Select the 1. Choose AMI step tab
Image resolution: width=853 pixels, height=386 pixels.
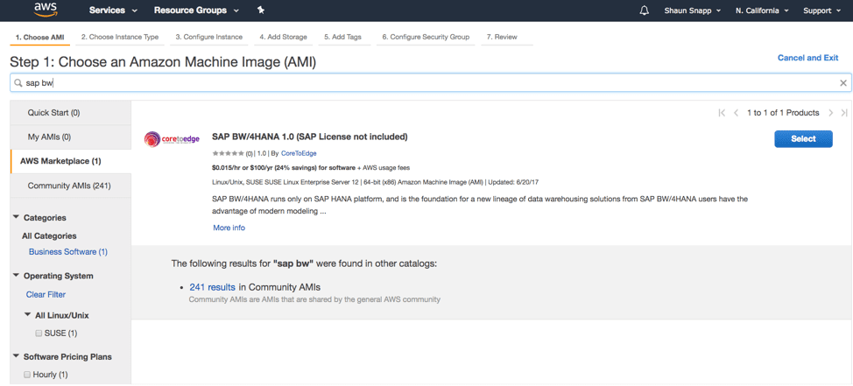(39, 38)
